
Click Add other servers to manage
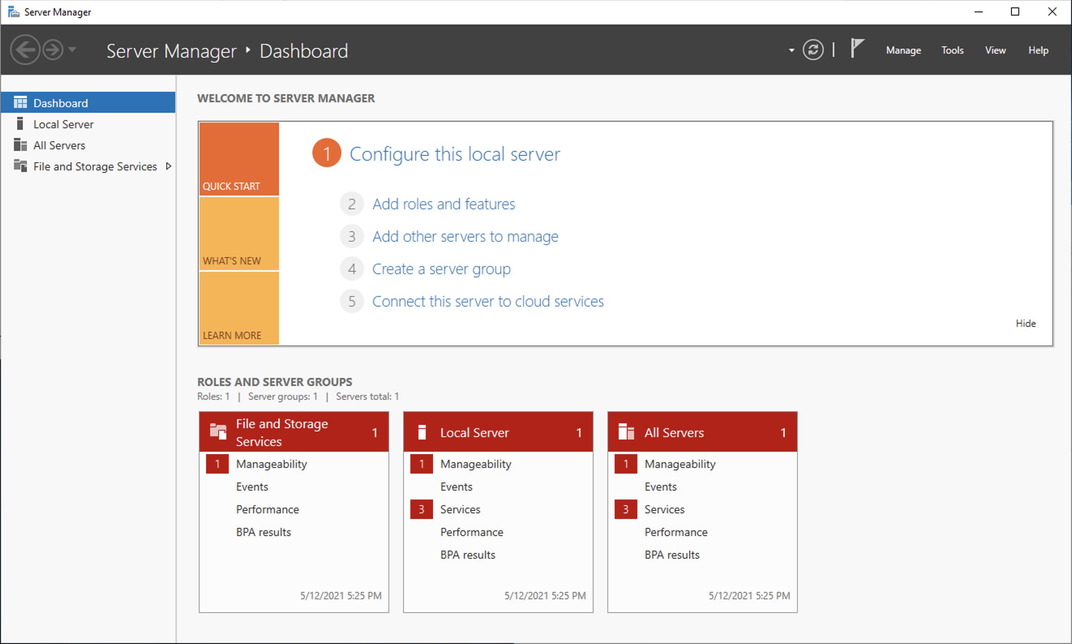[x=465, y=236]
